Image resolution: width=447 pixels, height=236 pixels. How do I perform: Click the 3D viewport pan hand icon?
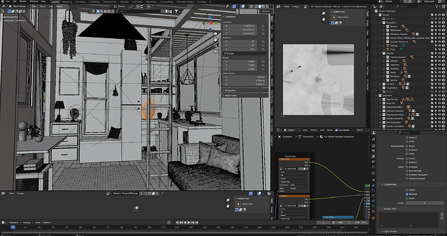216,39
